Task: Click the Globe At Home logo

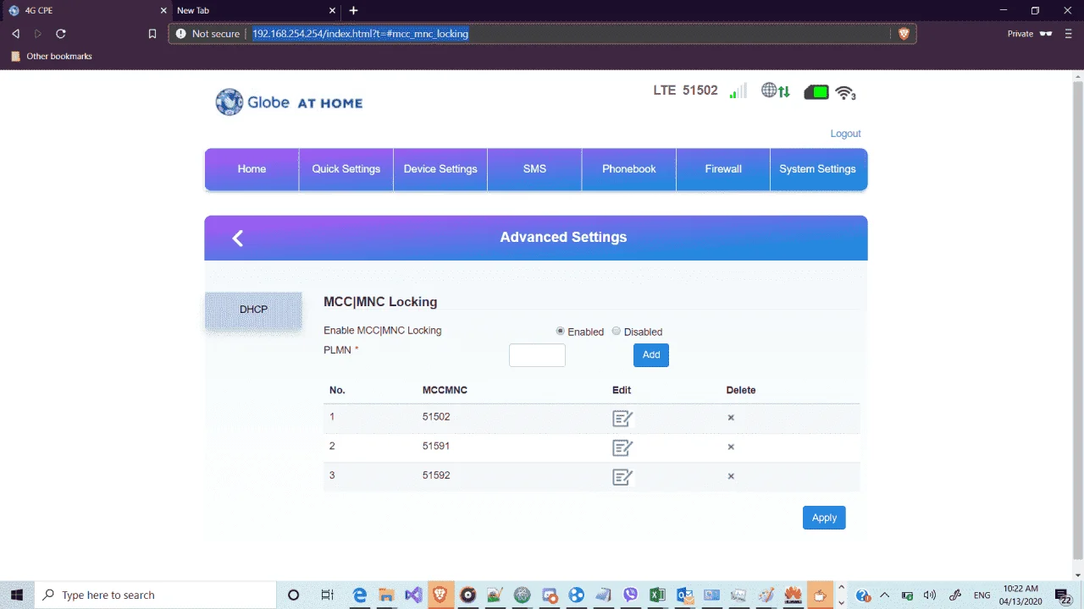Action: tap(289, 102)
